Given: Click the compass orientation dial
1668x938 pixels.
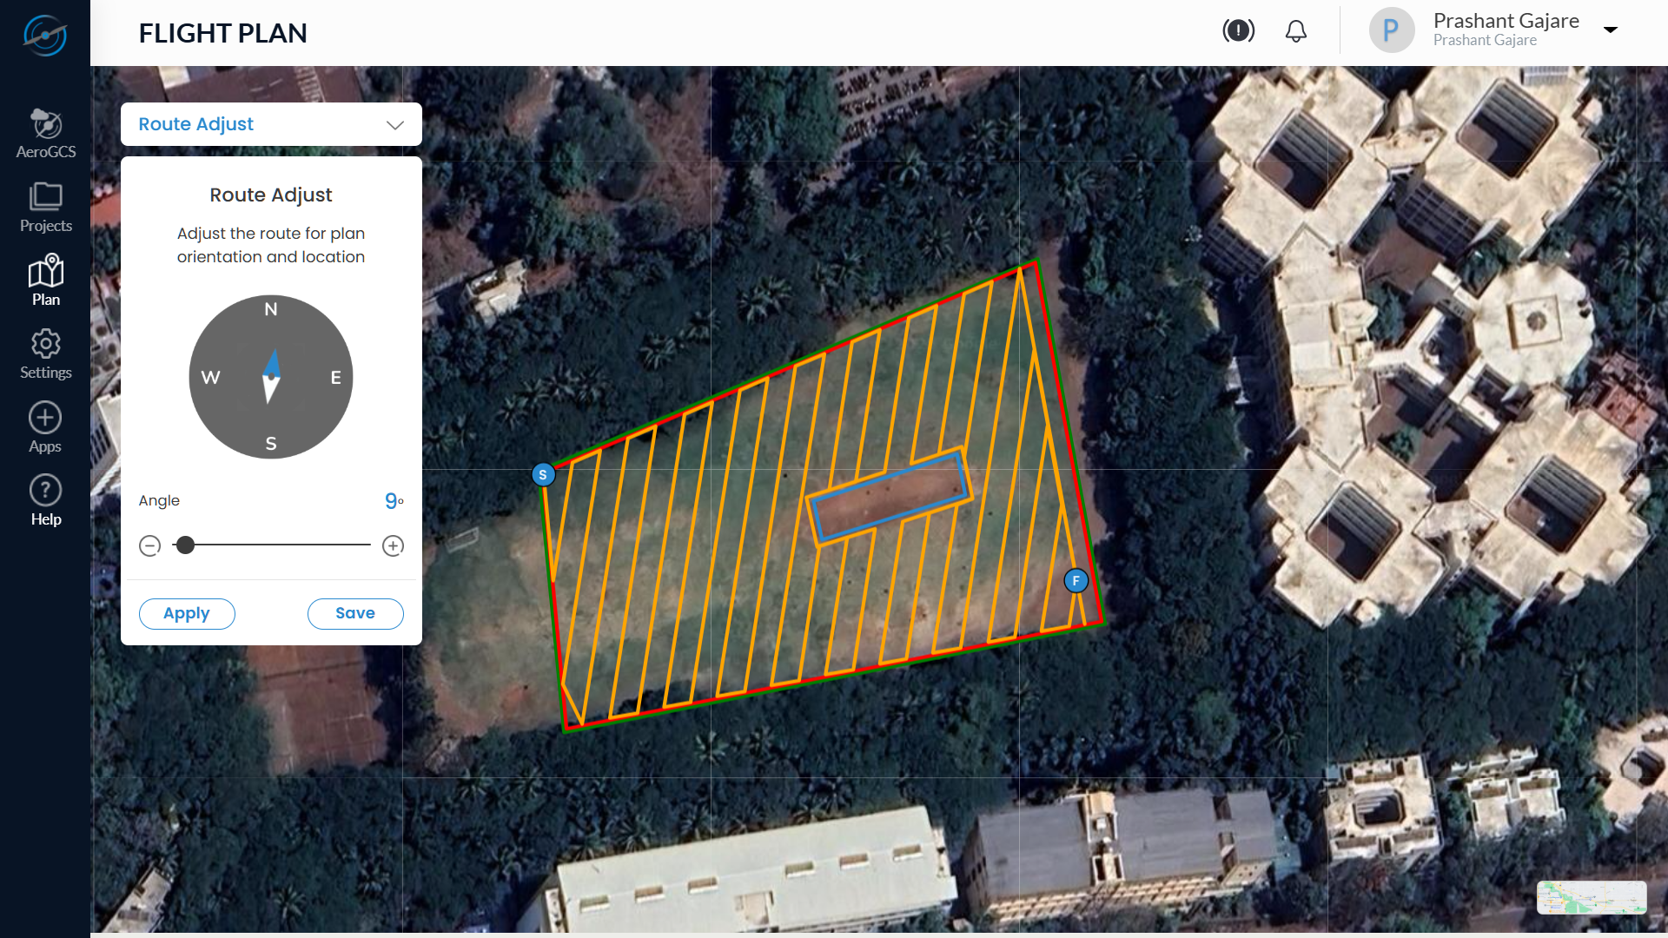Looking at the screenshot, I should click(271, 377).
